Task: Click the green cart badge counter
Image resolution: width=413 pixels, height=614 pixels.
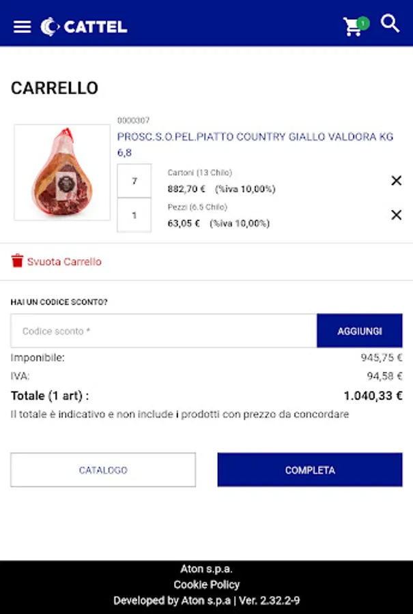Action: 363,23
